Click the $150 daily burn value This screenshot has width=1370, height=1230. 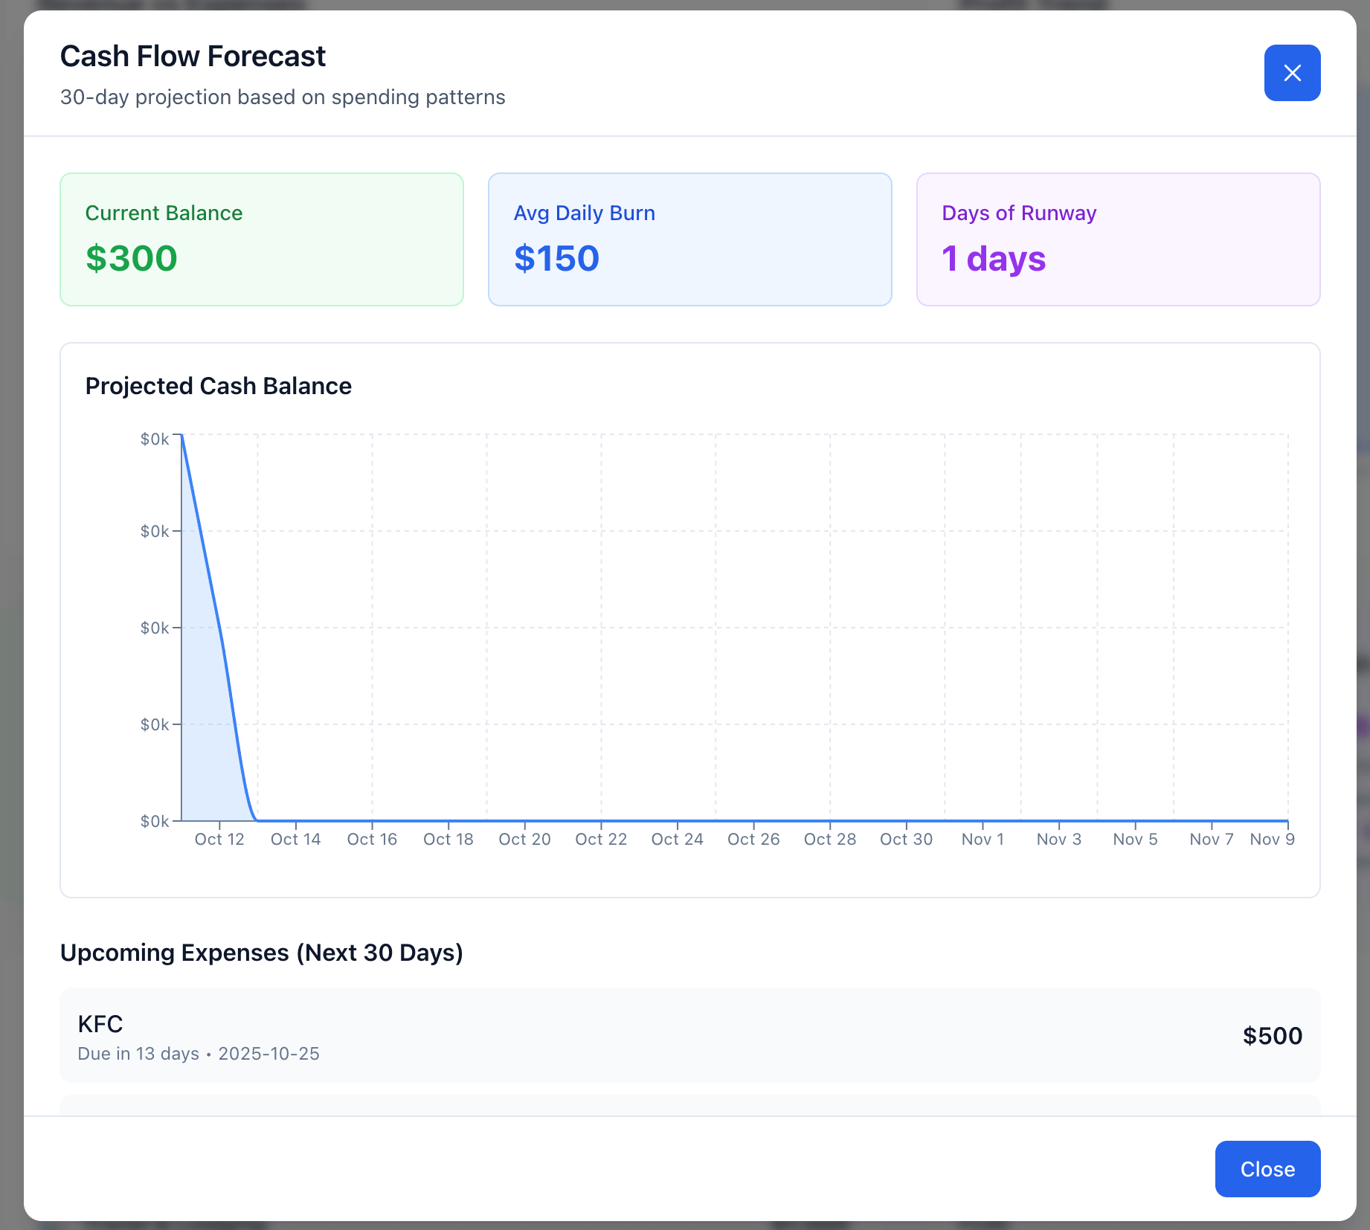point(556,259)
